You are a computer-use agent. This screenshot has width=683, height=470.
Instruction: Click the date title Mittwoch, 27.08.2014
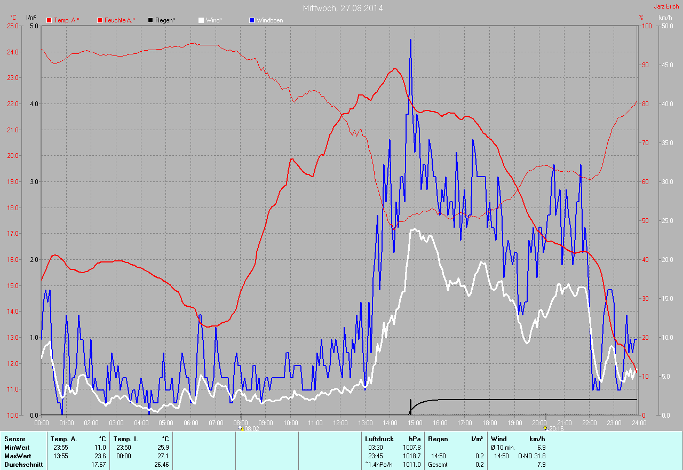343,8
